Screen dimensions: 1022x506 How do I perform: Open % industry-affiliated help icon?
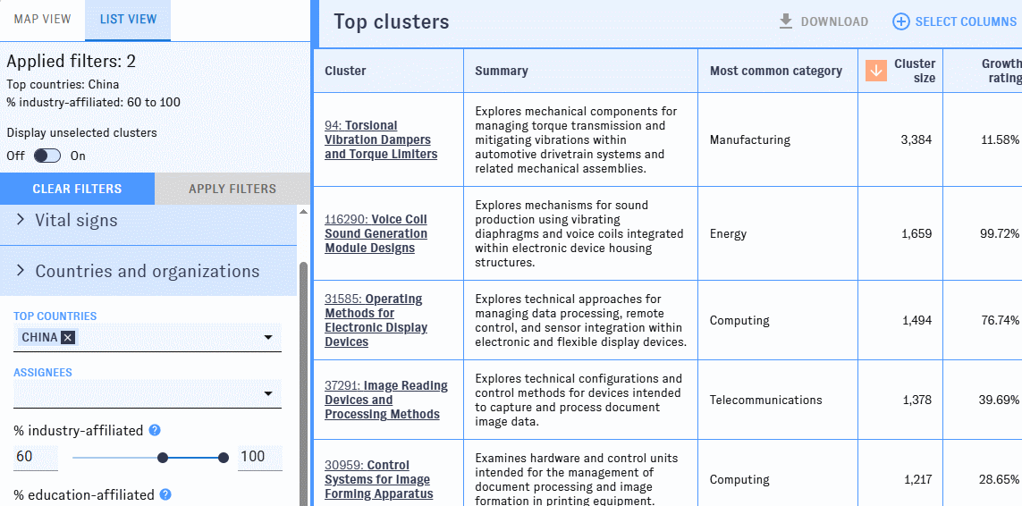pos(155,430)
